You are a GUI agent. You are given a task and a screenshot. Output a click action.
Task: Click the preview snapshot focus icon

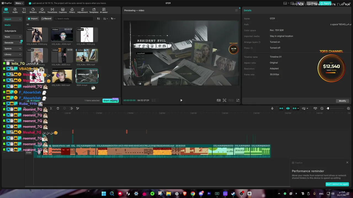tap(224, 100)
